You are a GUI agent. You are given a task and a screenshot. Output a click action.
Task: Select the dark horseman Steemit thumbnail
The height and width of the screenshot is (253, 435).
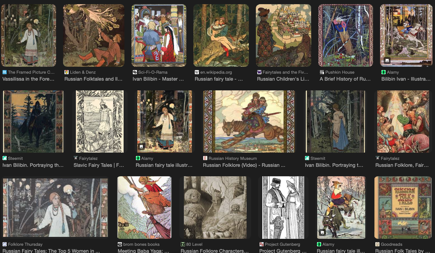pos(33,121)
